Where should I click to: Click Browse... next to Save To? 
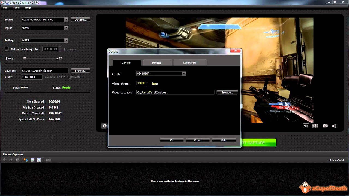point(80,71)
